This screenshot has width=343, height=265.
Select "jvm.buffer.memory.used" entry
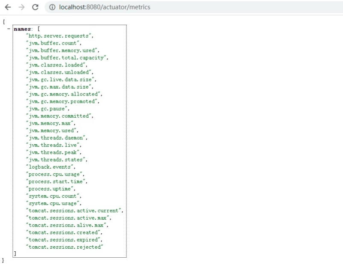click(x=62, y=51)
